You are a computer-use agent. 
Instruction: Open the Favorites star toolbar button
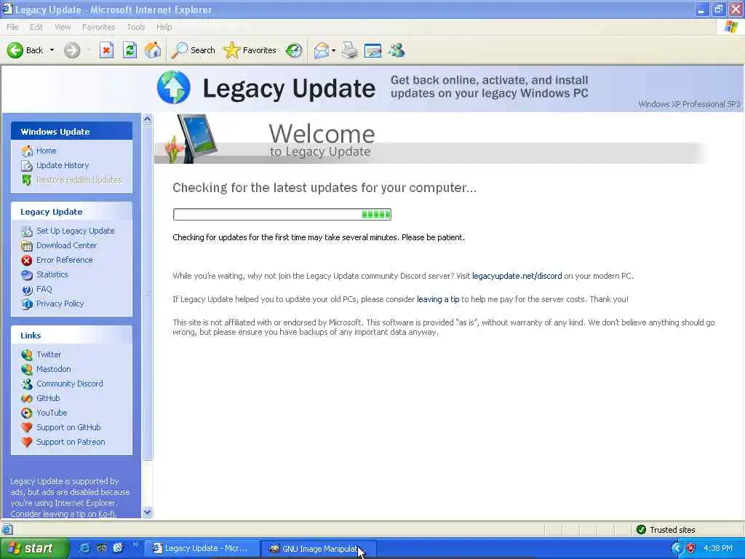250,50
